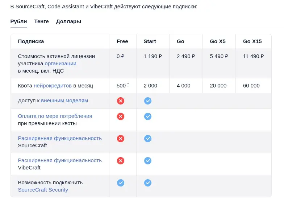Image resolution: width=284 pixels, height=205 pixels.
Task: Click the intro sentence about действуют следующие подписки
Action: tap(104, 7)
